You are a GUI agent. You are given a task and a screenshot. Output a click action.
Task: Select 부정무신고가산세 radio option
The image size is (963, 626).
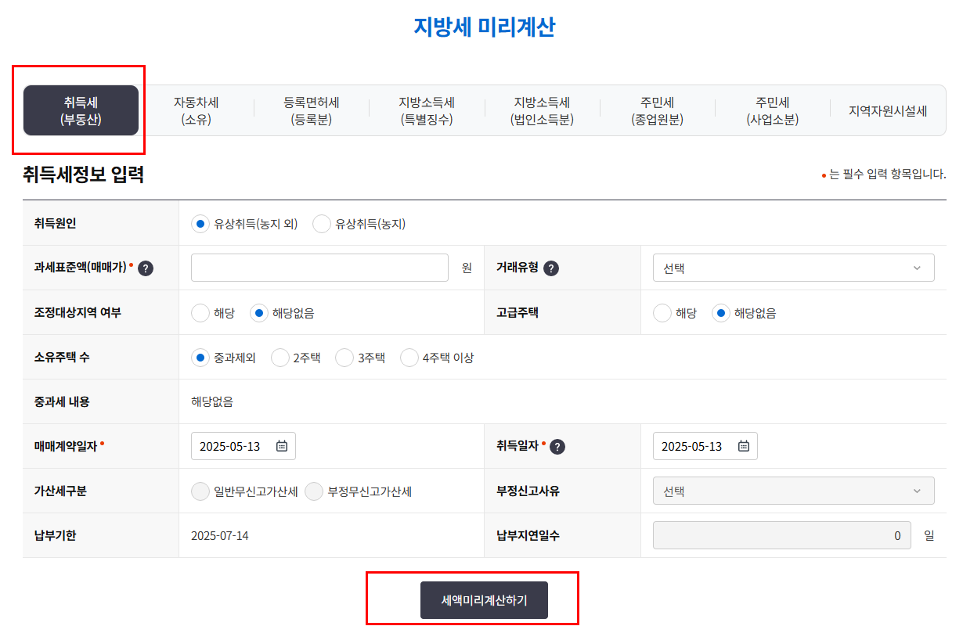point(314,491)
